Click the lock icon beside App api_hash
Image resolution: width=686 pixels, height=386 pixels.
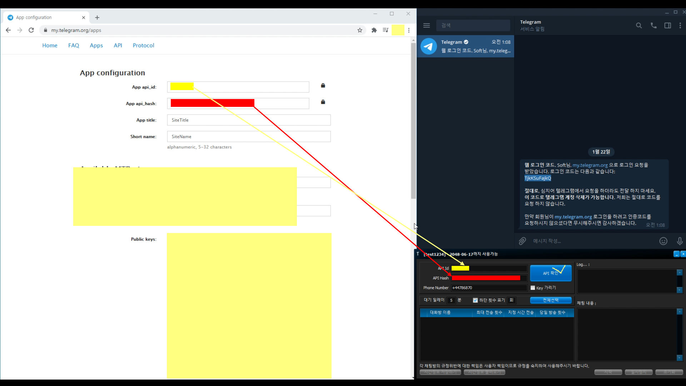pyautogui.click(x=323, y=102)
